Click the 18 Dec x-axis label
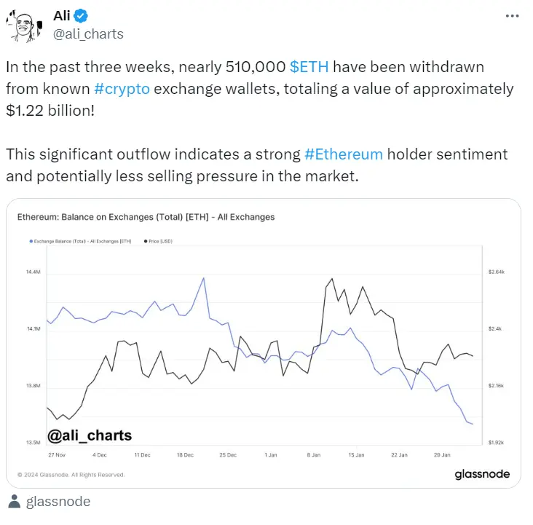533x525 pixels. point(185,455)
